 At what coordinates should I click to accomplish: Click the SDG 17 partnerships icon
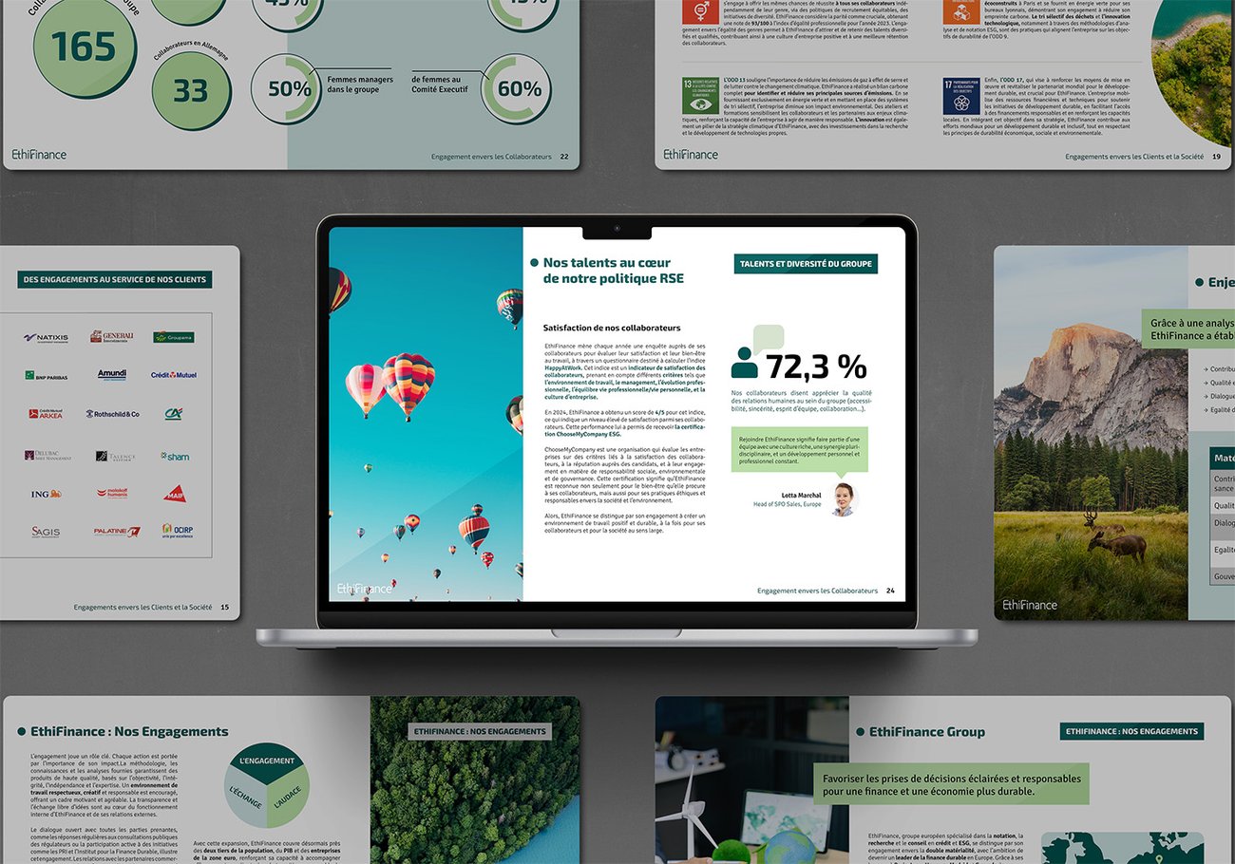(960, 96)
